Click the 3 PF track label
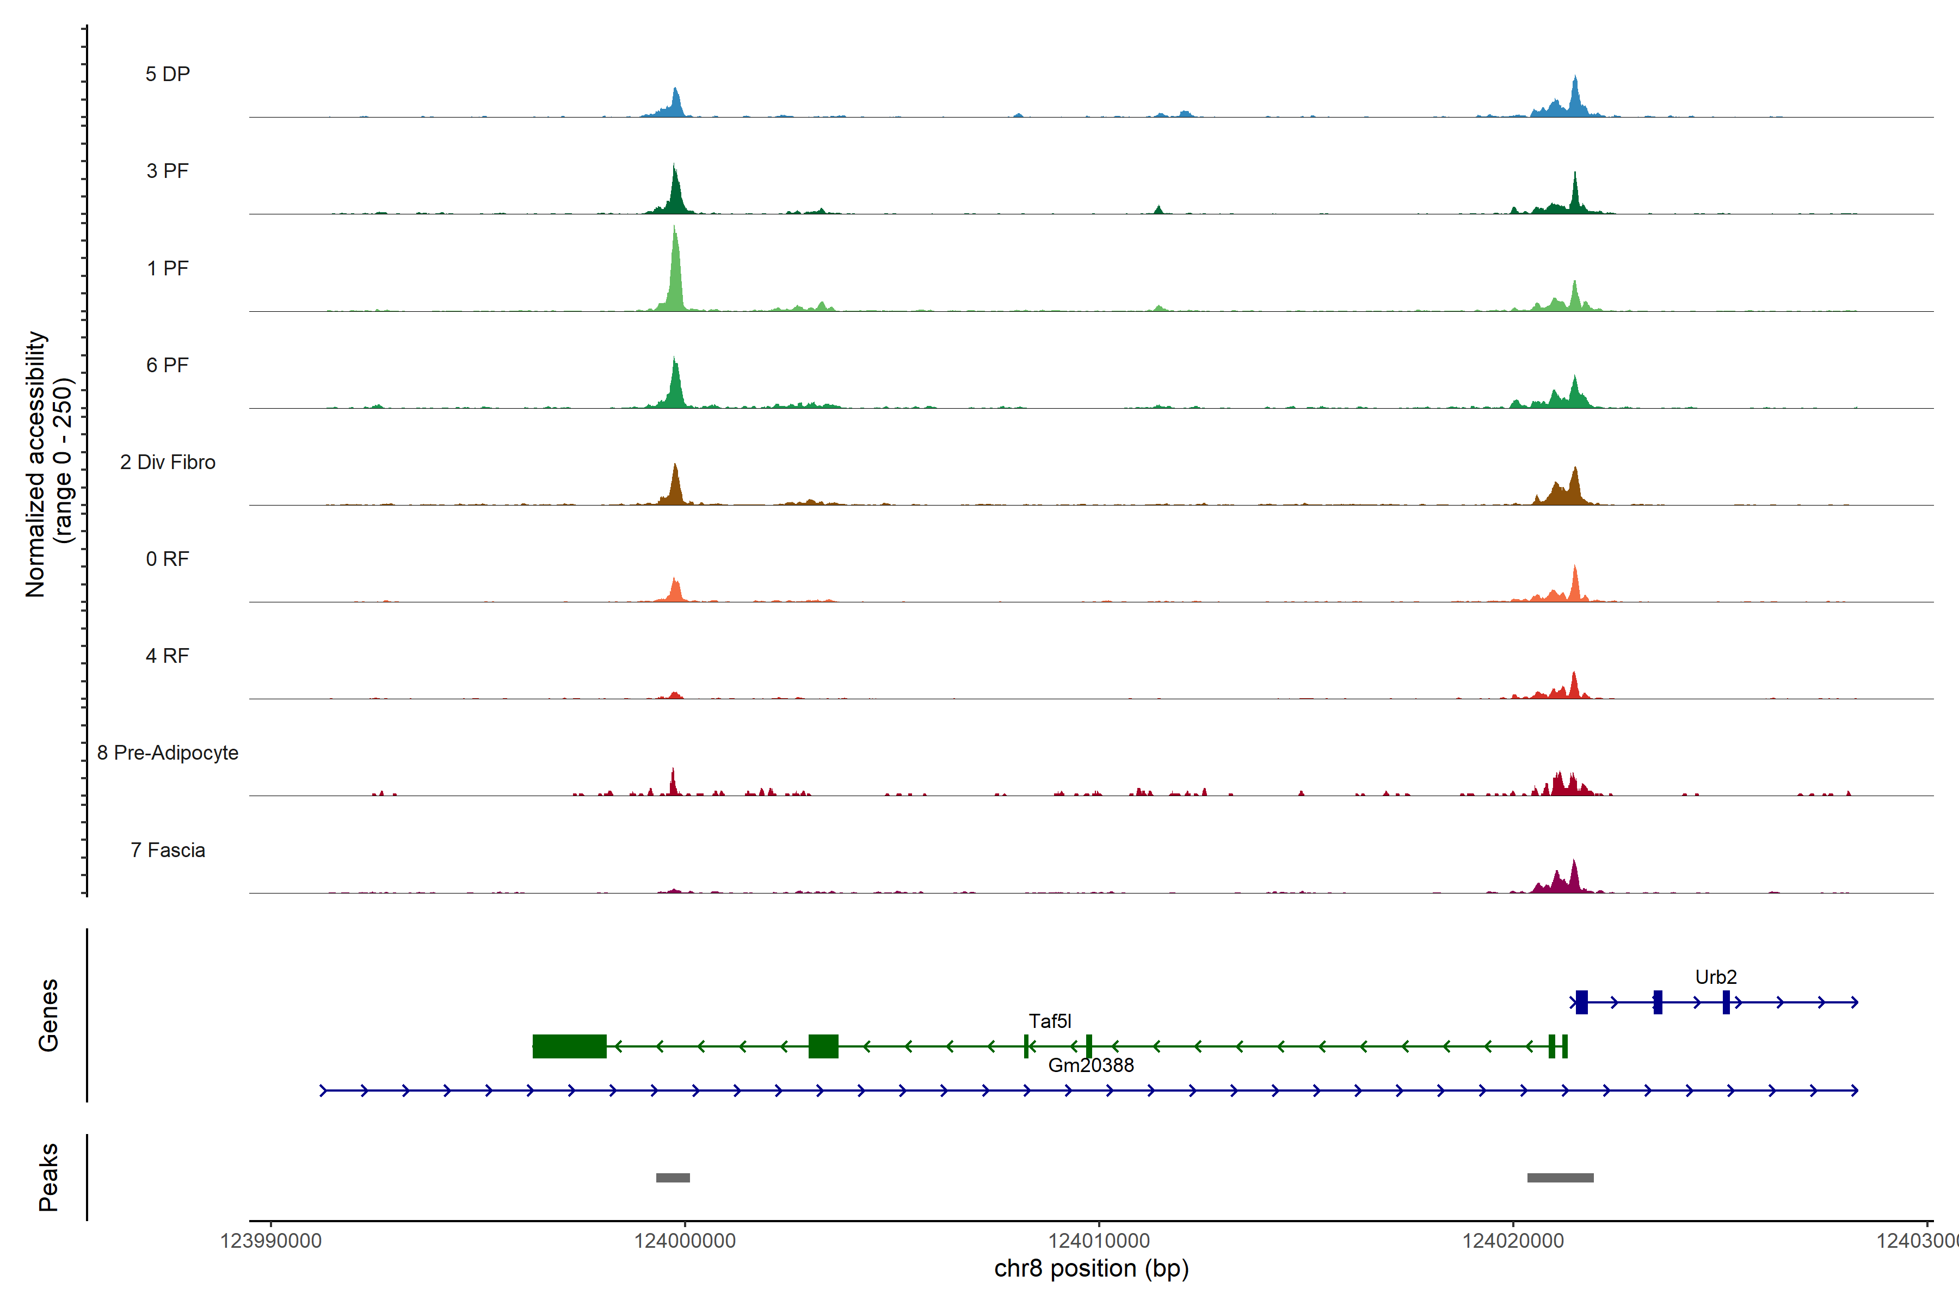1959x1306 pixels. [x=168, y=171]
